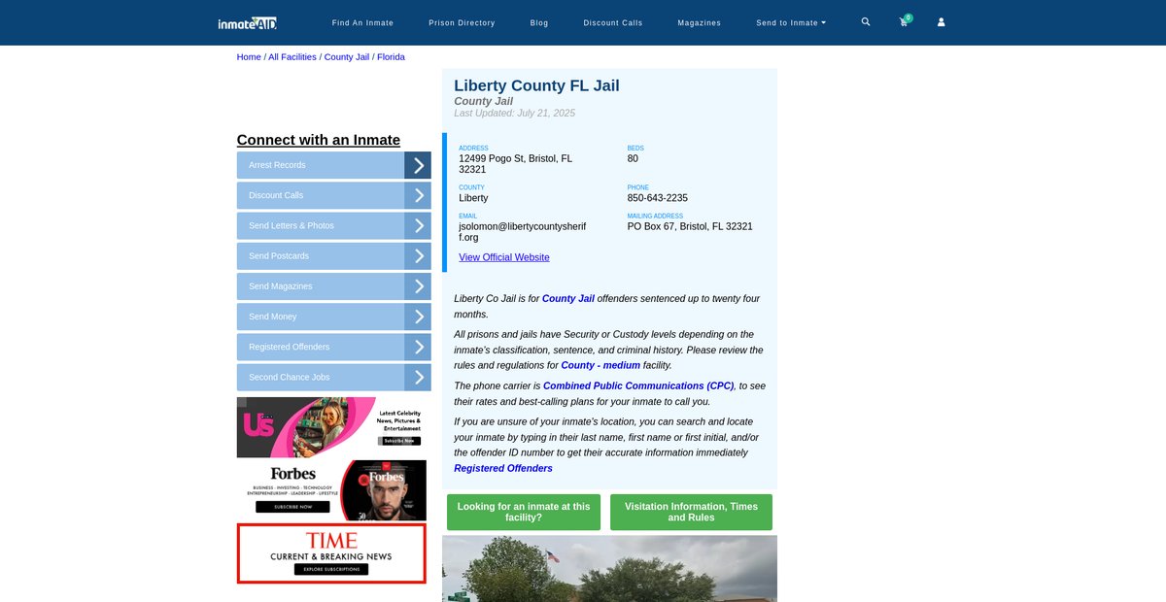This screenshot has width=1166, height=602.
Task: Expand the Send to Inmate dropdown
Action: coord(791,22)
